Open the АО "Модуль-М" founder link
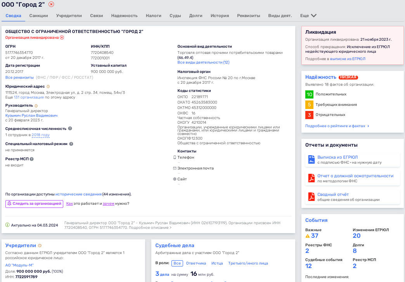The width and height of the screenshot is (405, 282). 19,265
